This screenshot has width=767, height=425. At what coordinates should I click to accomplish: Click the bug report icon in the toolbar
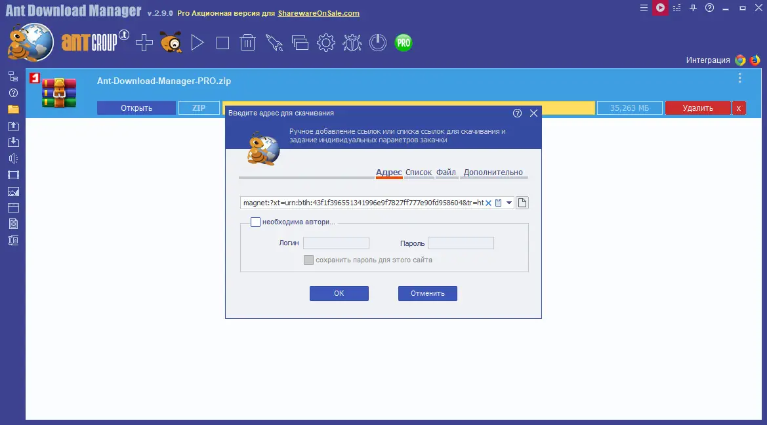(352, 42)
